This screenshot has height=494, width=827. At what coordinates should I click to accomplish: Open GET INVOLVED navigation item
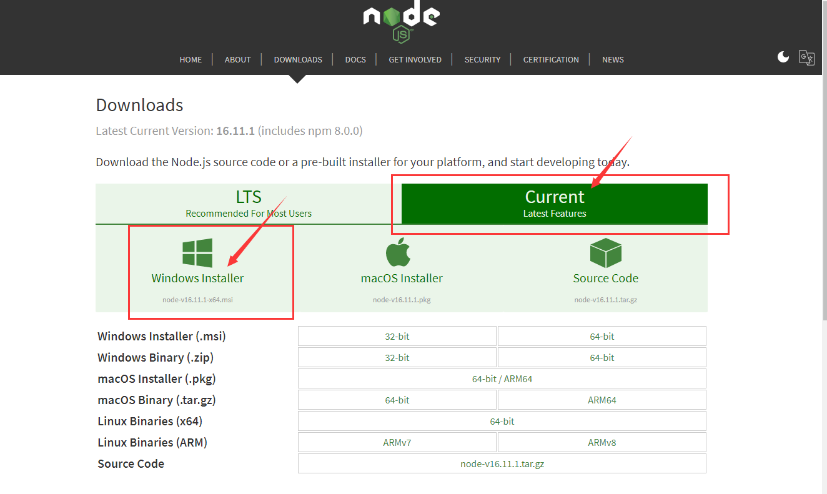pyautogui.click(x=415, y=59)
